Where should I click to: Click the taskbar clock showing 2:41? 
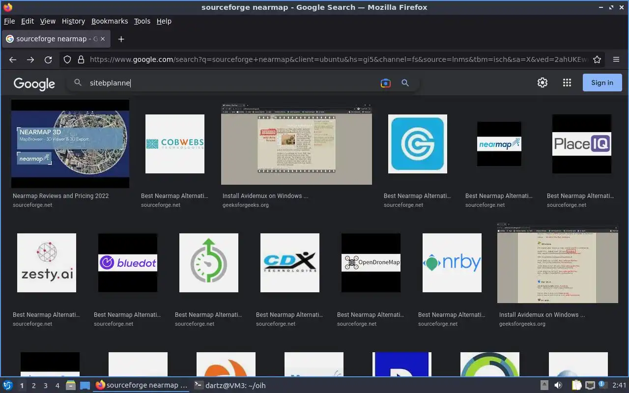[x=619, y=385]
